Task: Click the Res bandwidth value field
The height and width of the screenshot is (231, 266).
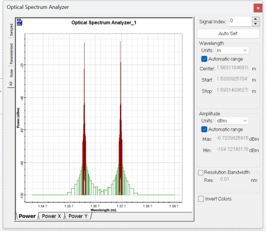Action: [x=234, y=180]
